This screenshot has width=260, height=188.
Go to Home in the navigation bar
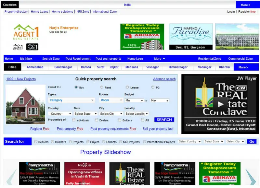9,59
